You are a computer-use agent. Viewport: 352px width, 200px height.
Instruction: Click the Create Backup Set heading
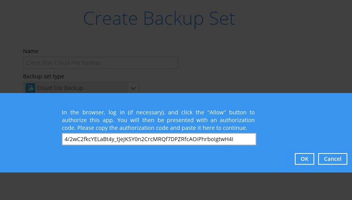159,19
